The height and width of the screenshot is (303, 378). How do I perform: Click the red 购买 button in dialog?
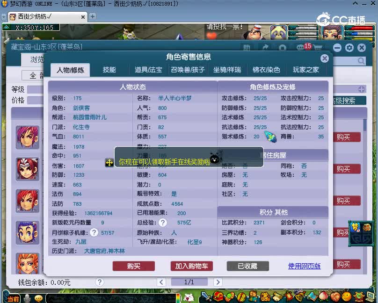[x=133, y=266]
